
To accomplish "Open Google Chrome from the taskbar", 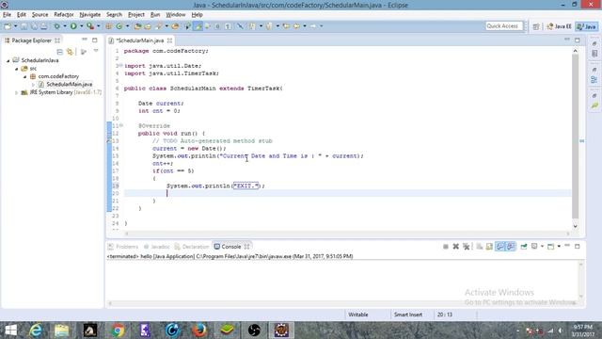I will pos(118,331).
